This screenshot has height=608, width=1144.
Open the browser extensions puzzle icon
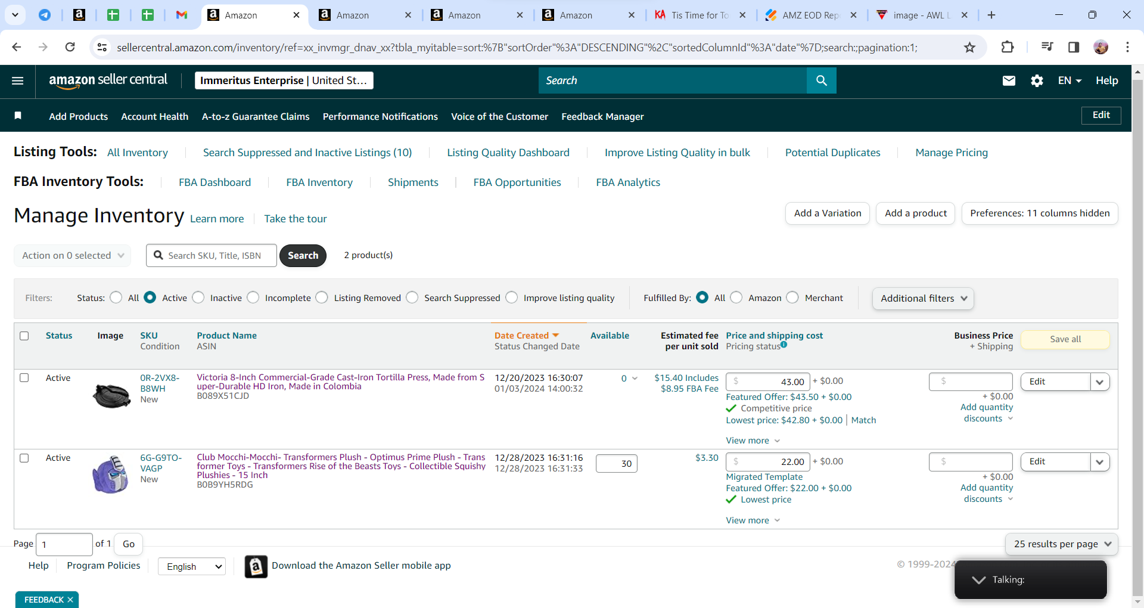coord(1008,47)
